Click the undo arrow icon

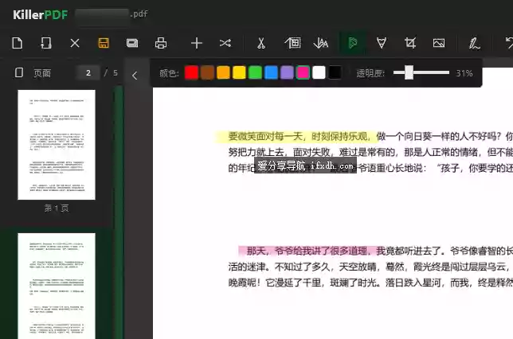pyautogui.click(x=509, y=43)
